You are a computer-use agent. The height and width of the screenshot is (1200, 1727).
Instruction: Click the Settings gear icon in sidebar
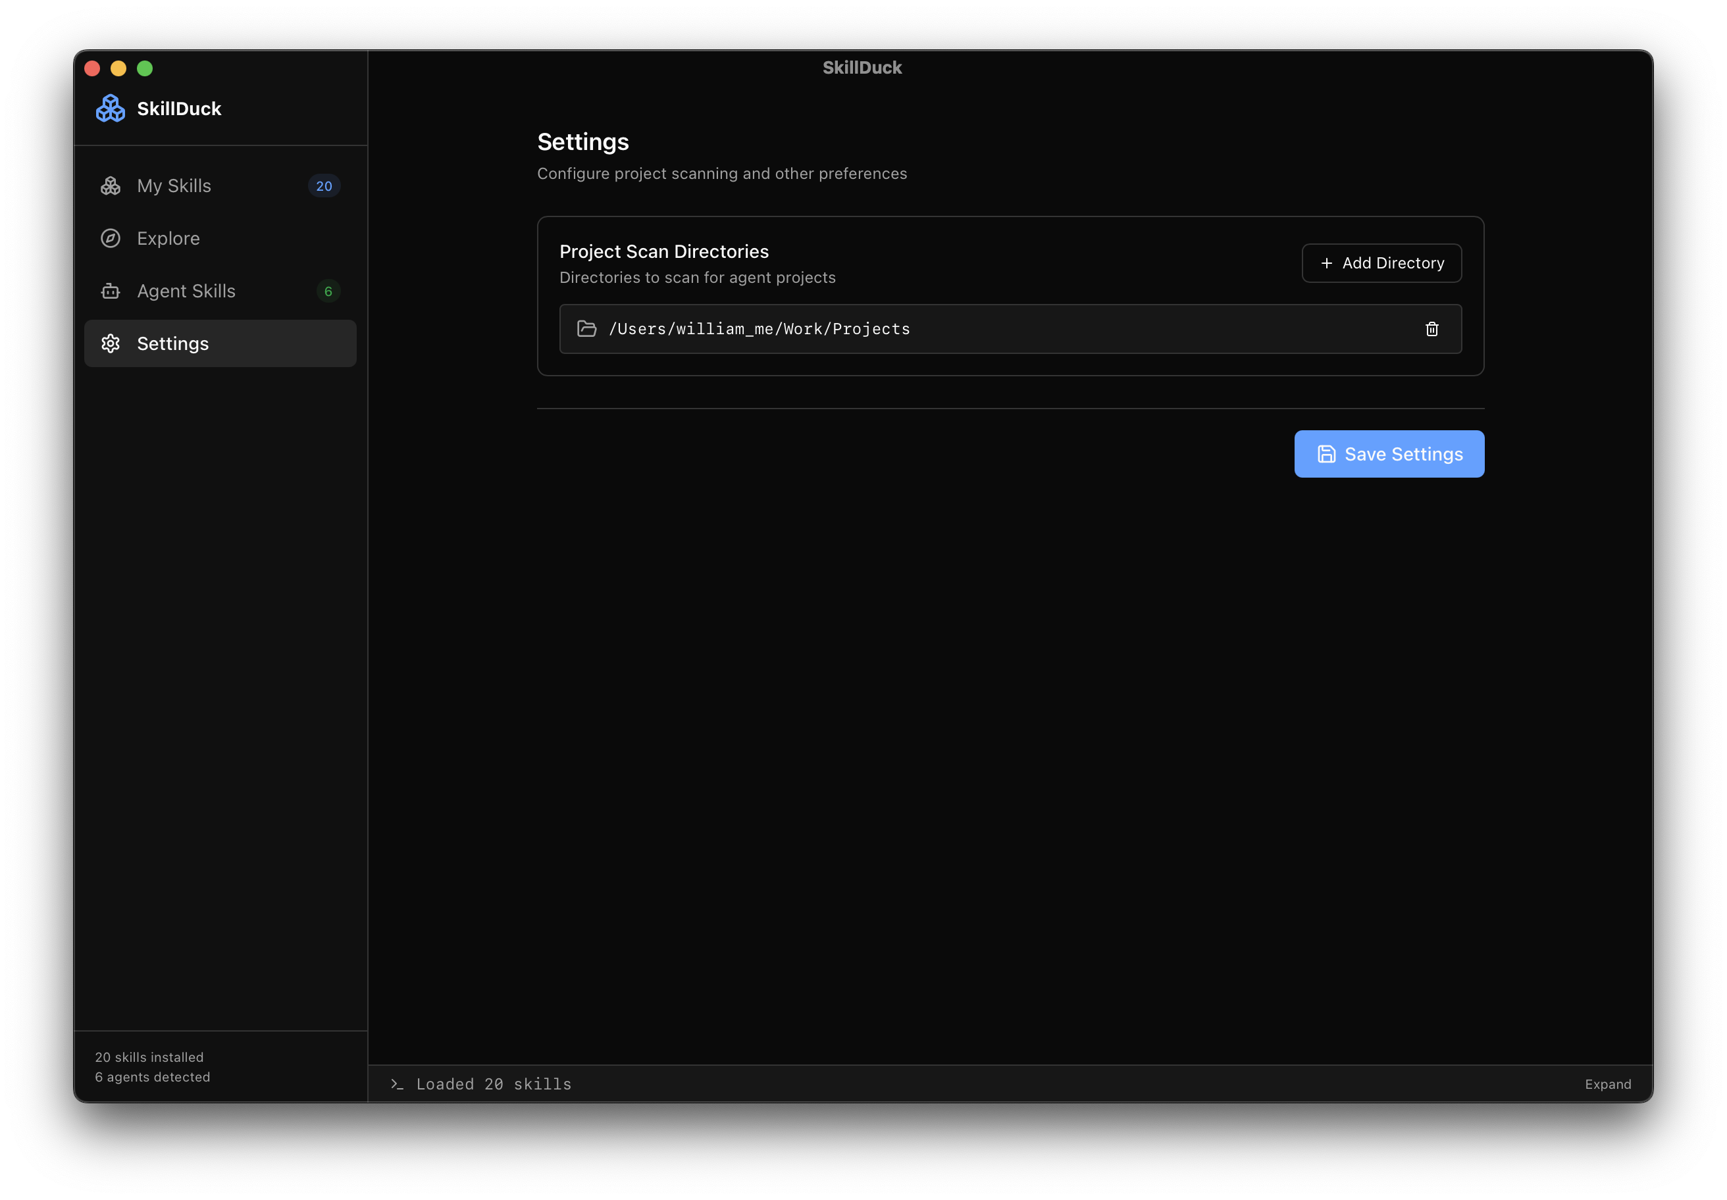tap(111, 343)
